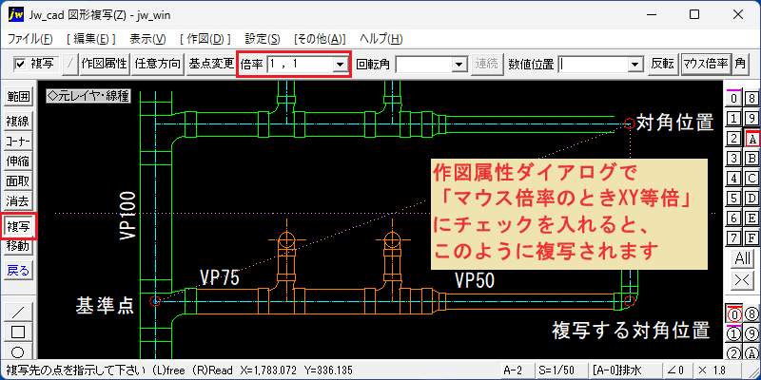Viewport: 761px width, 380px height.
Task: Select layer group A button
Action: click(752, 140)
